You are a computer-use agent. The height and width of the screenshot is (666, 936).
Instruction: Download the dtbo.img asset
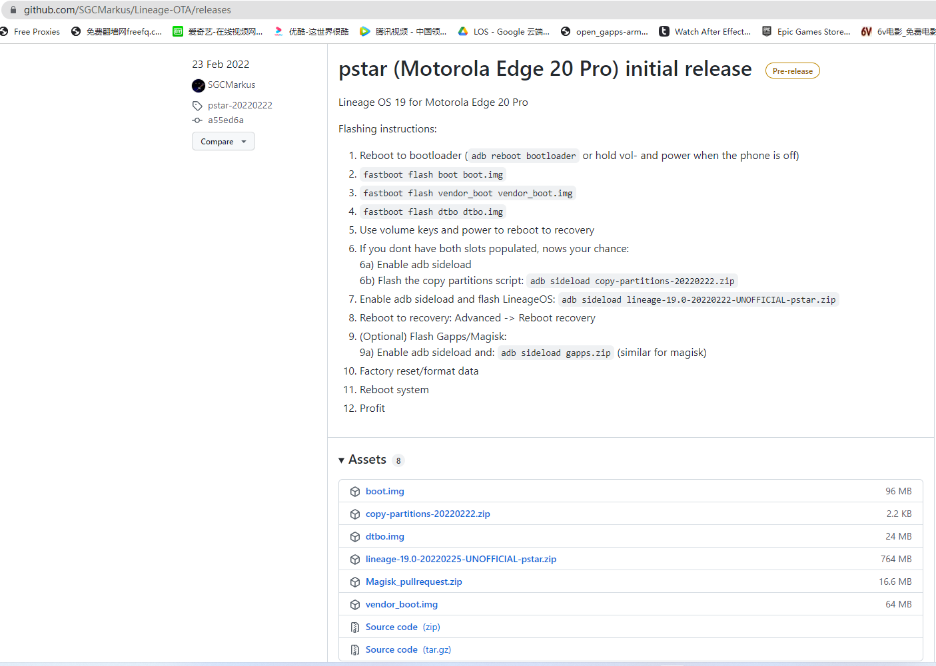pyautogui.click(x=385, y=537)
